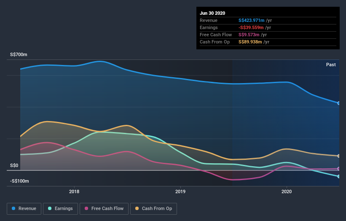
Task: Click the S$89.938m cash from op value
Action: [x=250, y=42]
